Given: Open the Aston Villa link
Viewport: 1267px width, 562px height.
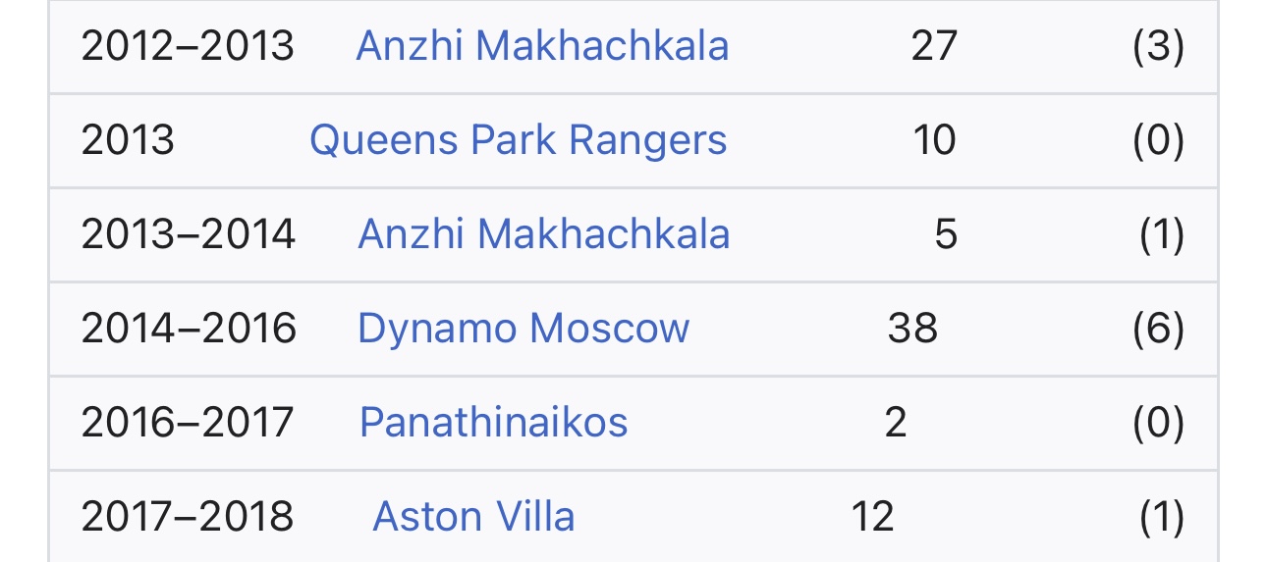Looking at the screenshot, I should pos(473,517).
